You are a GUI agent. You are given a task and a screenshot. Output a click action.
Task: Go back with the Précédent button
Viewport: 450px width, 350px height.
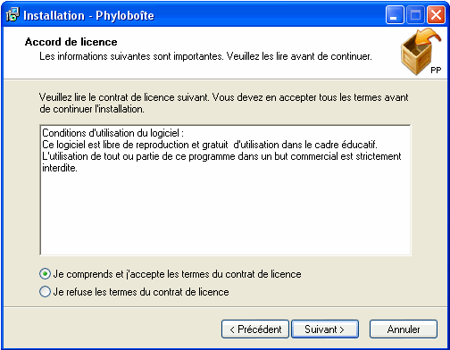pos(255,329)
